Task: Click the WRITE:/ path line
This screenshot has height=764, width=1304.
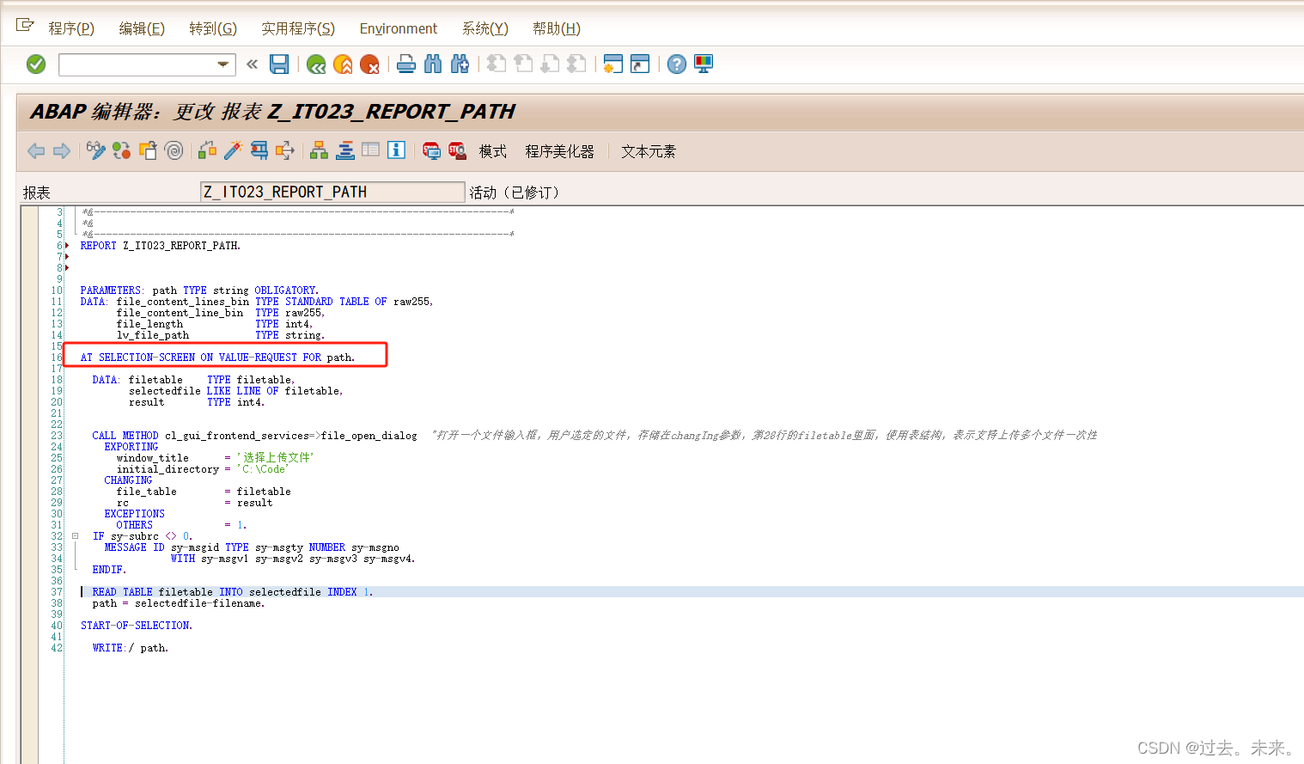Action: coord(131,648)
